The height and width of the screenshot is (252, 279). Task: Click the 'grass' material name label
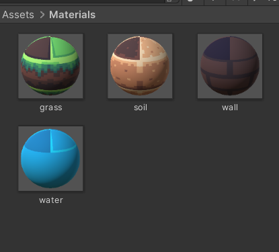tap(51, 108)
